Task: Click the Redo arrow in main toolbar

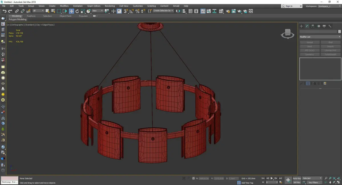Action: (10, 11)
